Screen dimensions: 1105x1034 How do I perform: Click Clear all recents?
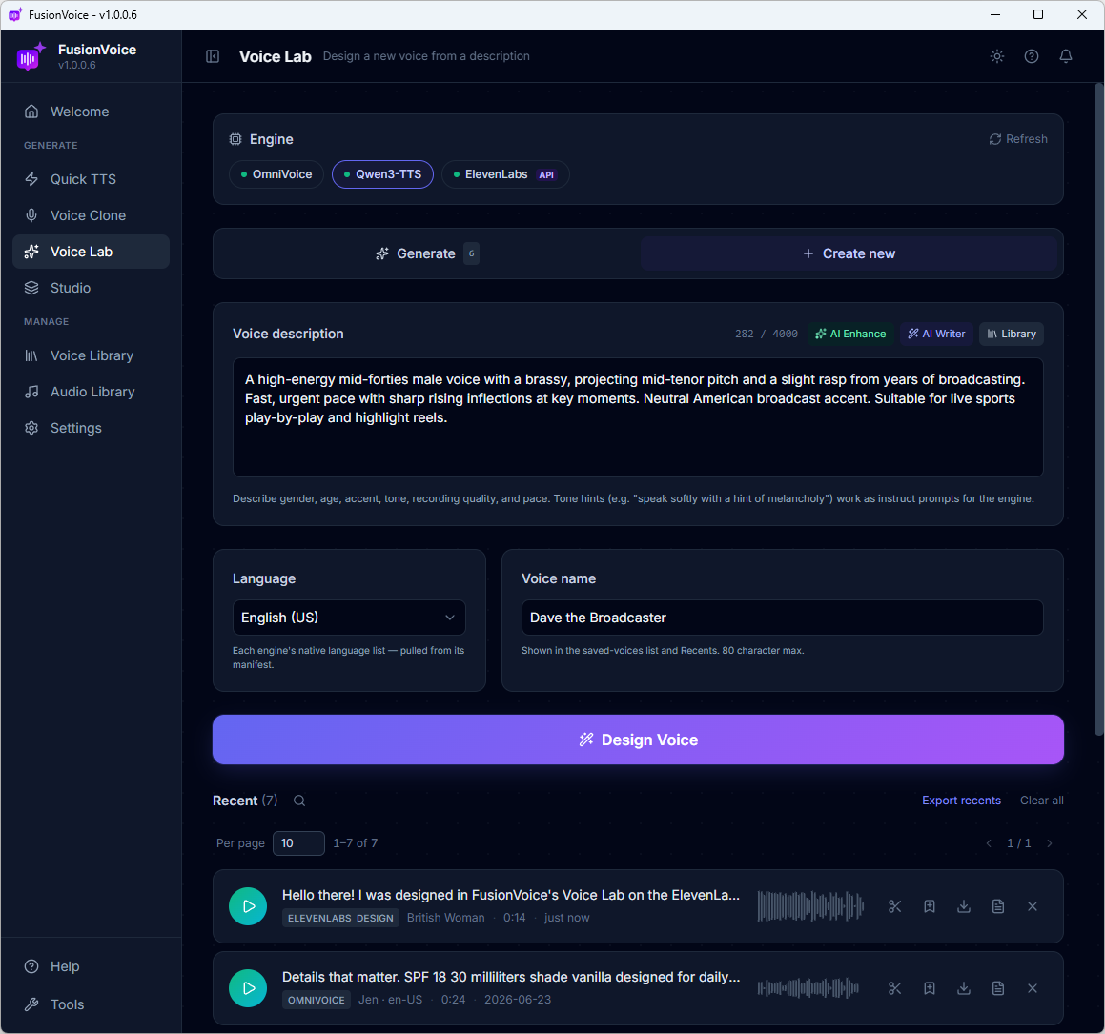click(1041, 801)
